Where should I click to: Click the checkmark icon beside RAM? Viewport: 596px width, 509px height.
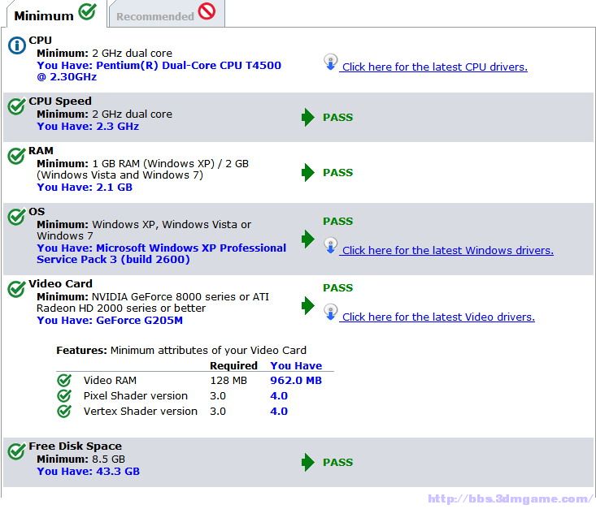(17, 156)
